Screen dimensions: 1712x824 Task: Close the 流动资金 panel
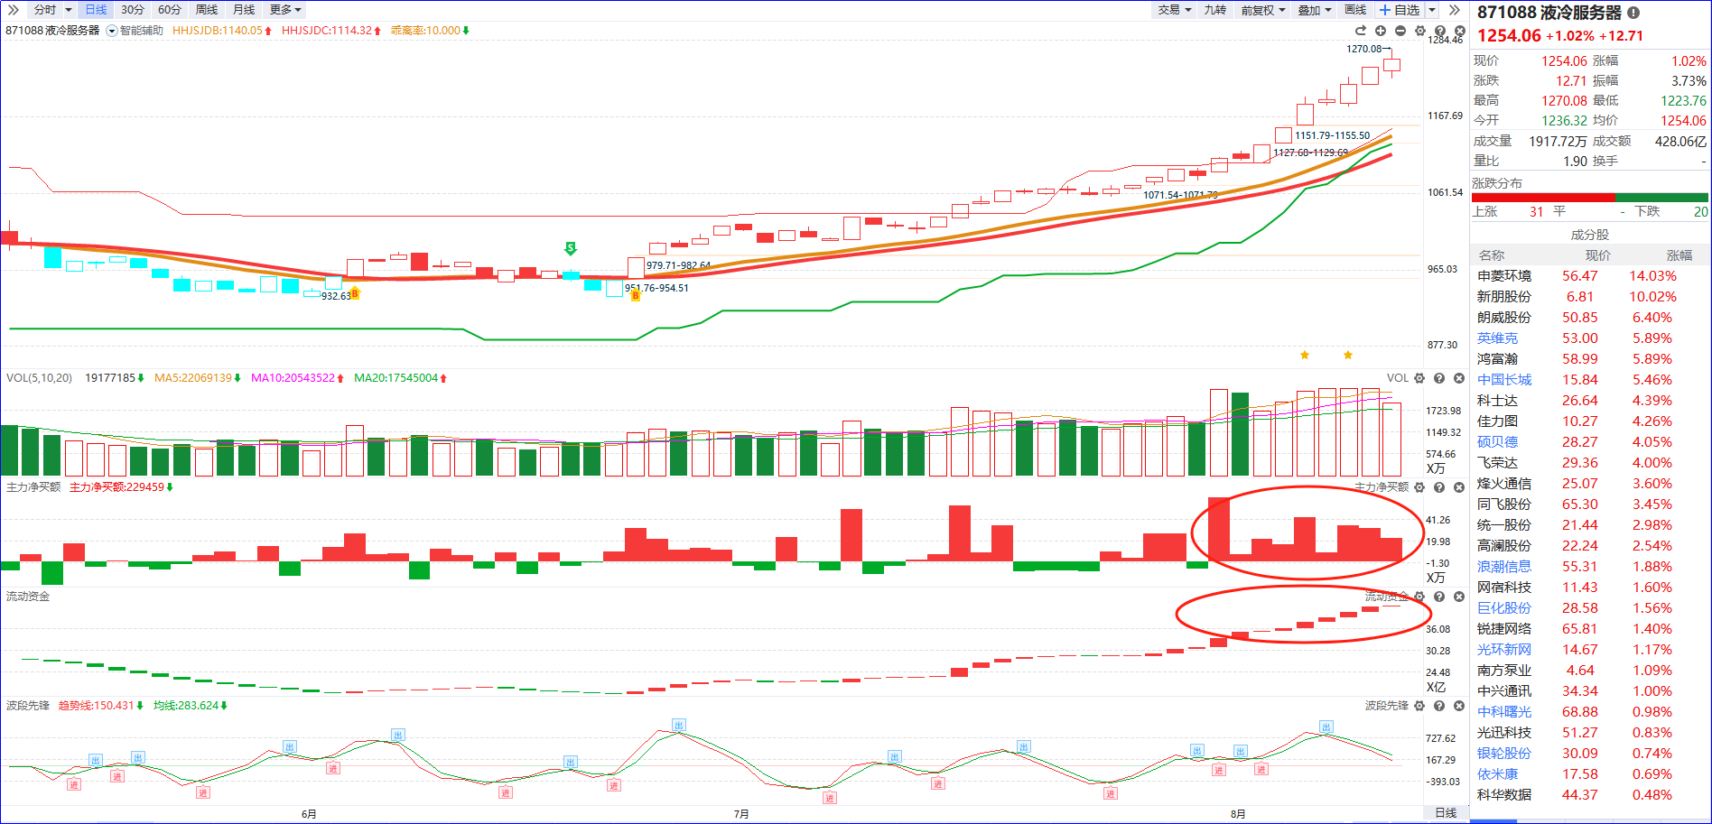pos(1458,597)
